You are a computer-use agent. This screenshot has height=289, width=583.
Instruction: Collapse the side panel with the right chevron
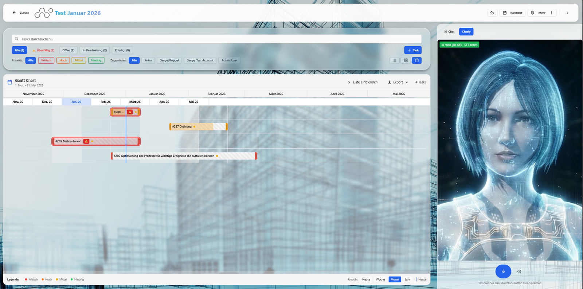pyautogui.click(x=567, y=13)
